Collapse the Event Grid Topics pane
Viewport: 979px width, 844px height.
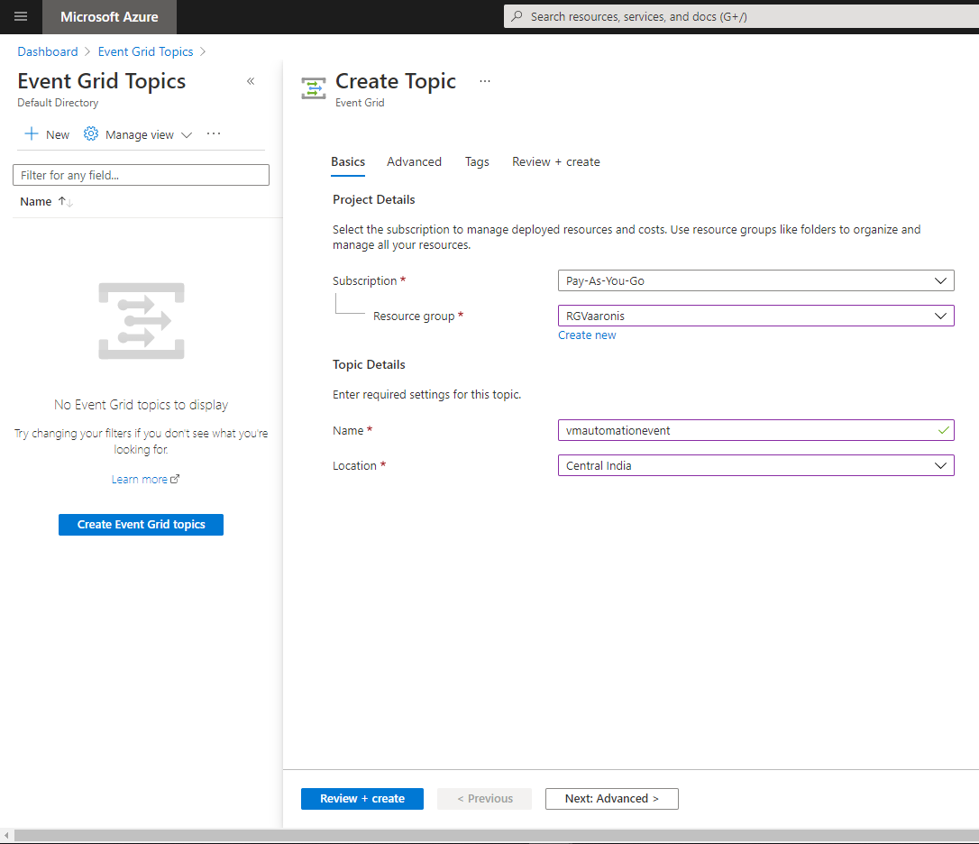tap(251, 81)
